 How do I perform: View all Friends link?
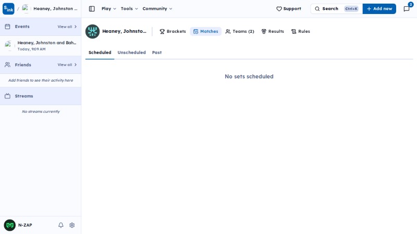67,64
